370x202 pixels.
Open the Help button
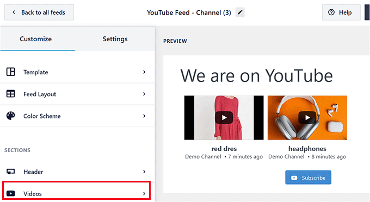pyautogui.click(x=341, y=12)
